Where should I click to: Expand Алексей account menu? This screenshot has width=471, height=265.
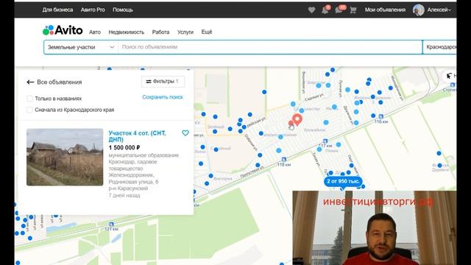[x=439, y=10]
